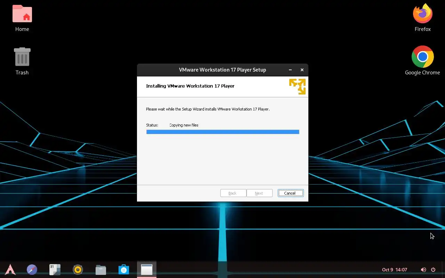Open the web browser compass icon in taskbar
The image size is (445, 278).
32,269
